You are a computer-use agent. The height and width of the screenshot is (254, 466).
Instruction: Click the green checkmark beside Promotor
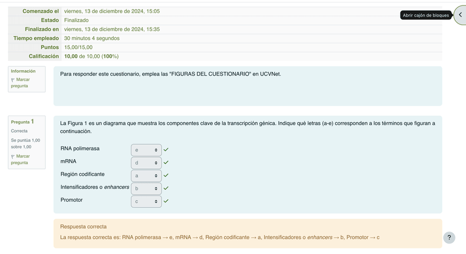166,201
